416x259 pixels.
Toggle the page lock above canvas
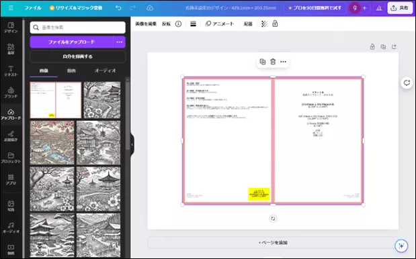click(372, 47)
